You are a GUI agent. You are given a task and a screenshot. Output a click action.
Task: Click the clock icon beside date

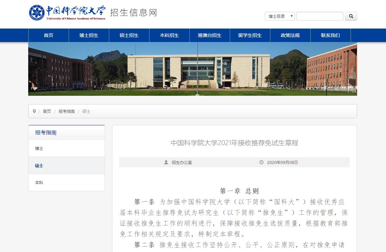coord(261,162)
